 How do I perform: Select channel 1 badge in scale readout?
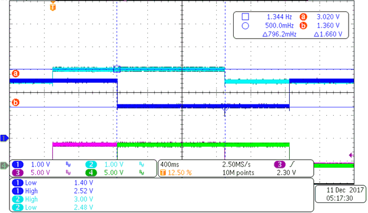coord(18,165)
